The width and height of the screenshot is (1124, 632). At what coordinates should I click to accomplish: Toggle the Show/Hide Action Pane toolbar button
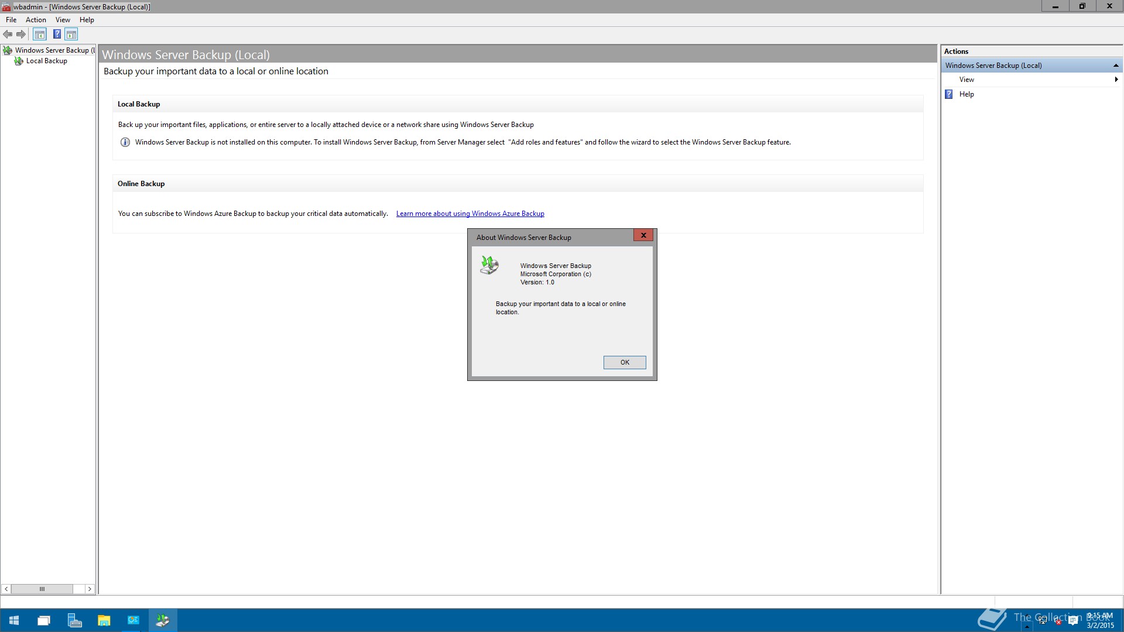pos(71,35)
